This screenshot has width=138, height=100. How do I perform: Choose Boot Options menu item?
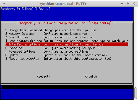[x=67, y=37]
